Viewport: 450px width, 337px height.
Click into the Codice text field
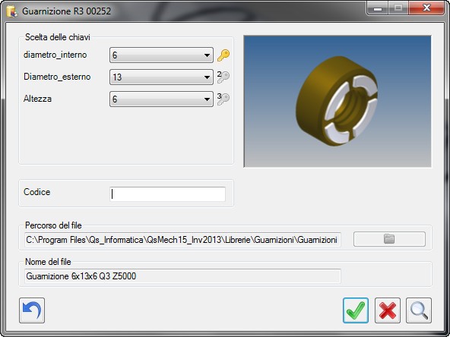pos(167,194)
